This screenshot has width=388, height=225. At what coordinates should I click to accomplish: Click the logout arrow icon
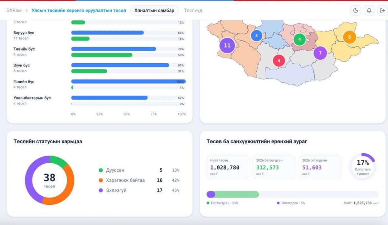(383, 10)
